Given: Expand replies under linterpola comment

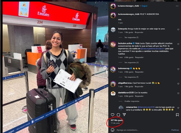Looking at the screenshot, I should tap(131, 37).
